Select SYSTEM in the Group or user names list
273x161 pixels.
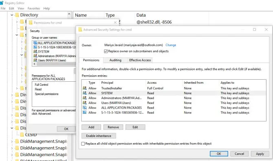[44, 52]
